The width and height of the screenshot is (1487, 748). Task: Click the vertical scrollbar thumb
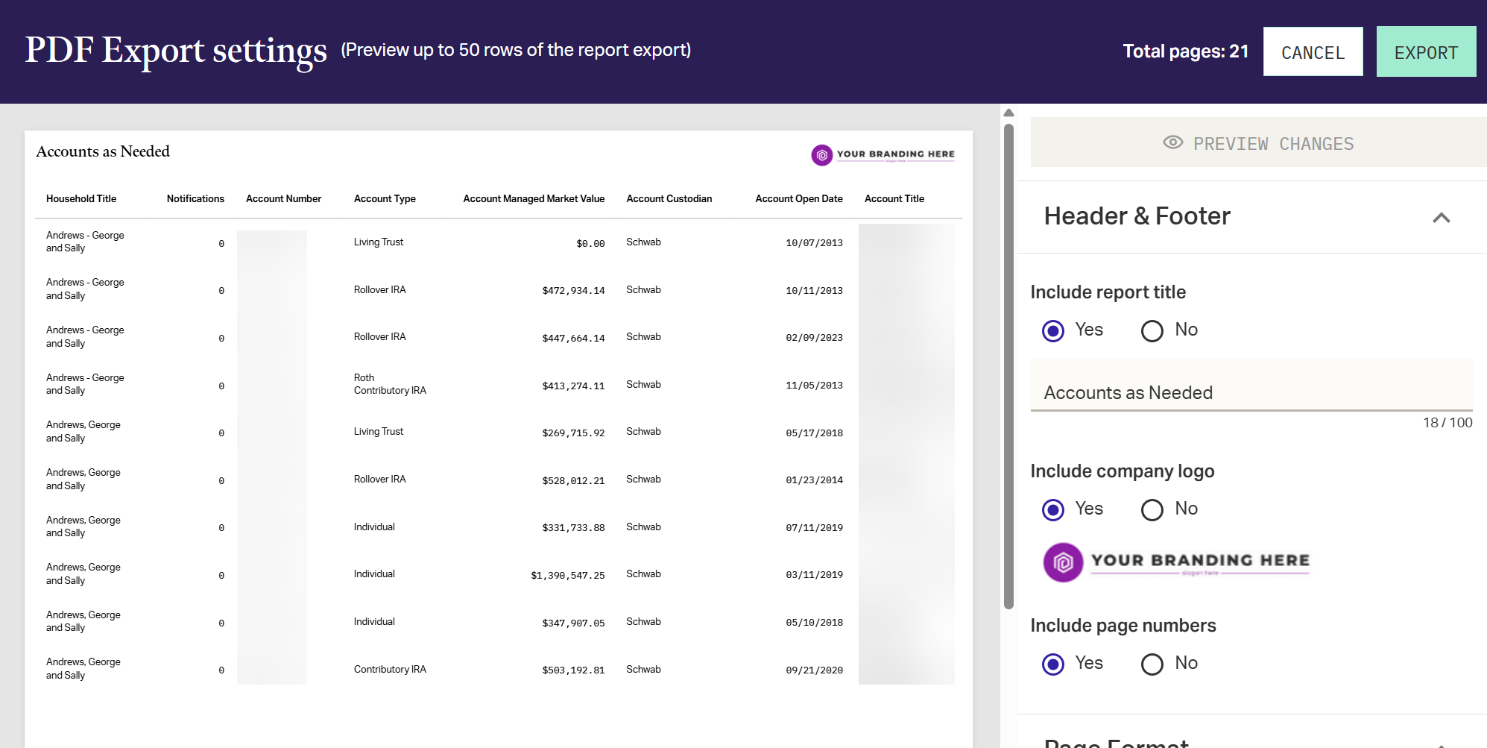[x=1008, y=365]
